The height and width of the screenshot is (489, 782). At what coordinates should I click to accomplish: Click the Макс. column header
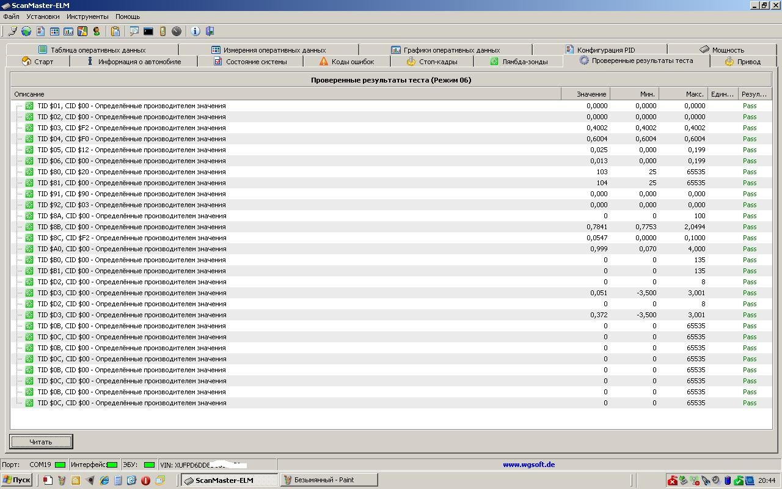coord(683,94)
